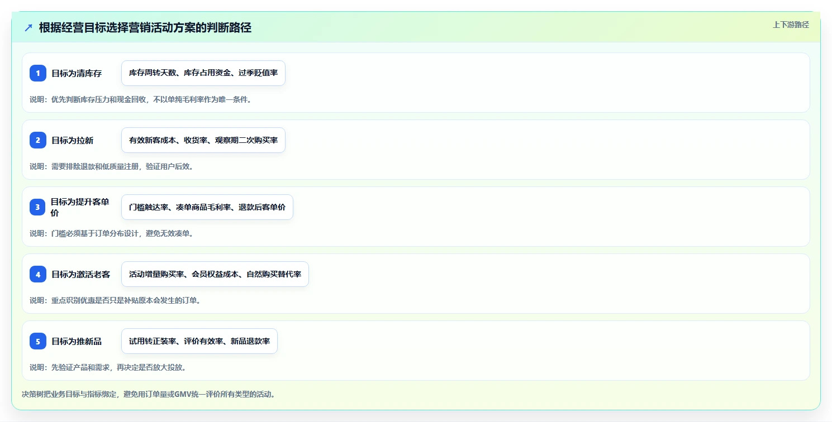
Task: Click the note 需要排除退款和低质量注册
Action: pos(112,166)
